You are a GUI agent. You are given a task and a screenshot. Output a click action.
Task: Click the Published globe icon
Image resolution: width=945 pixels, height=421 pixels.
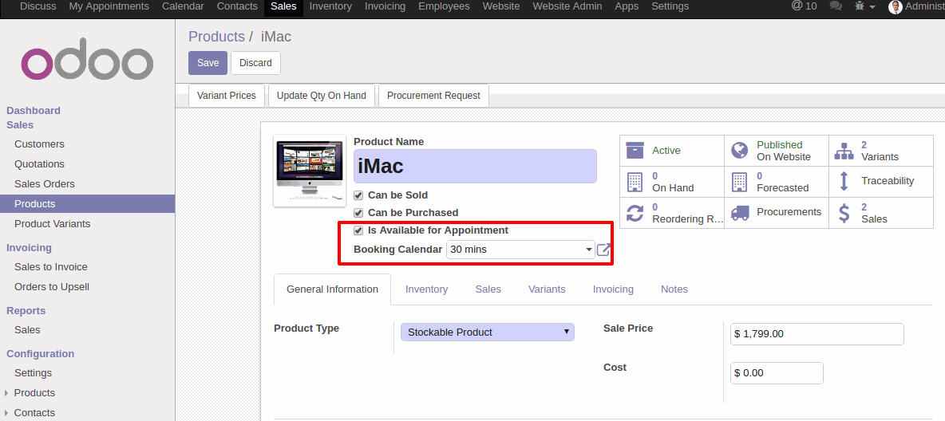tap(740, 151)
